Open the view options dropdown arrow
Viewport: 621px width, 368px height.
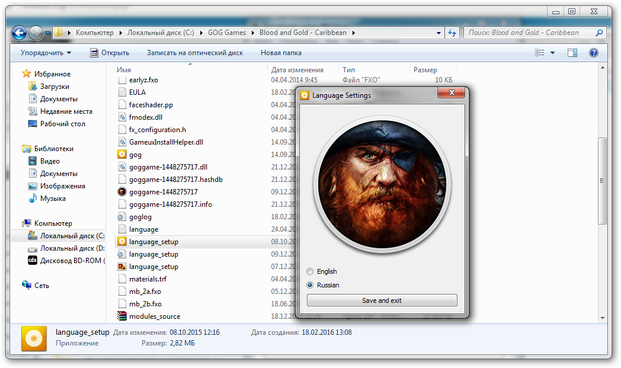[x=552, y=53]
